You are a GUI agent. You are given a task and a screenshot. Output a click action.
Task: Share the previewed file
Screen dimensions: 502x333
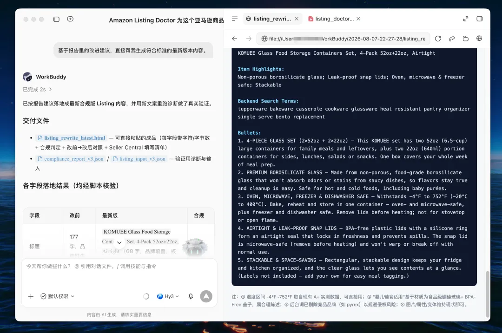point(452,39)
